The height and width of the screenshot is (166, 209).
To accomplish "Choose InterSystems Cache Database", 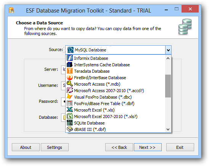I will [116, 65].
